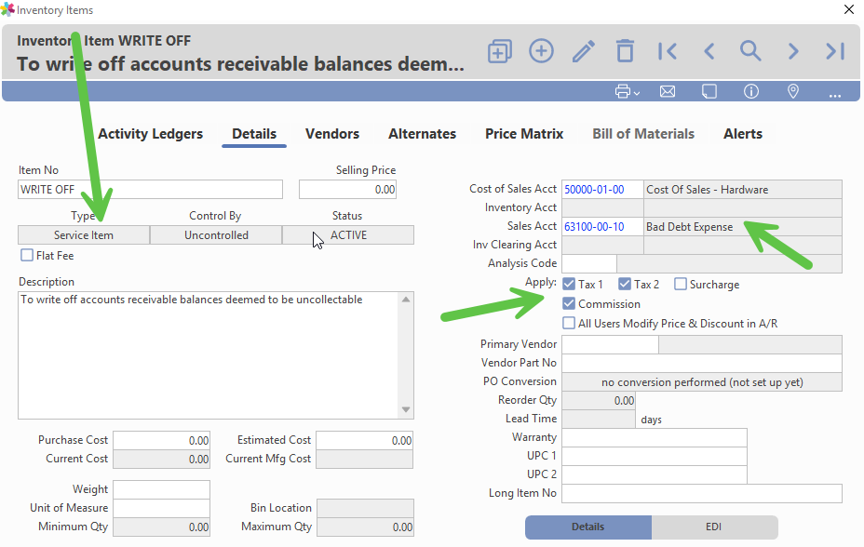The width and height of the screenshot is (864, 547).
Task: Click the Maximum Qty field
Action: [365, 527]
